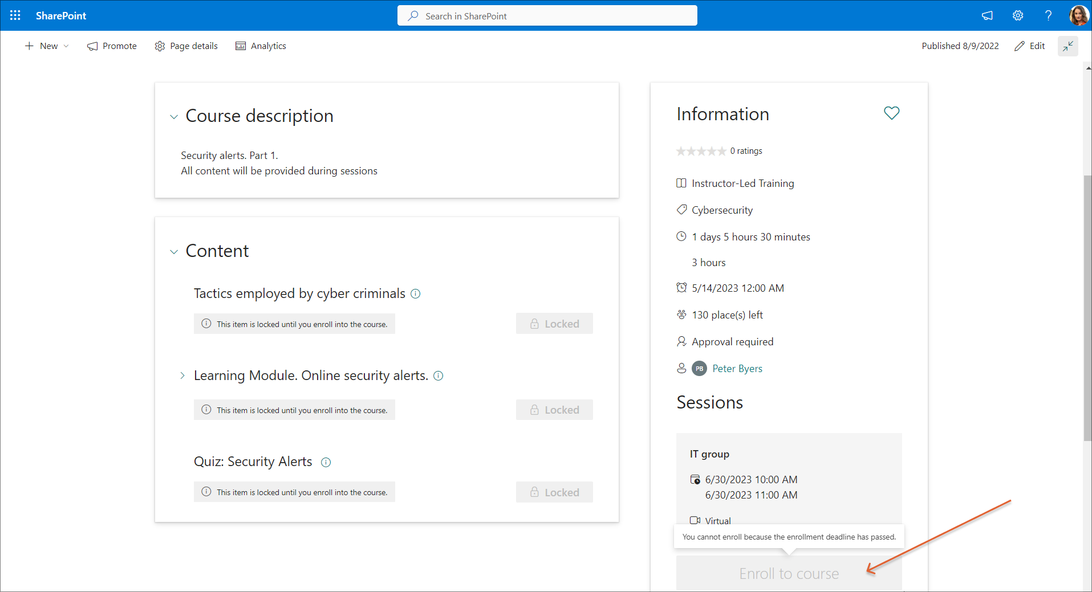1092x592 pixels.
Task: Open Peter Byers instructor profile link
Action: (x=737, y=369)
